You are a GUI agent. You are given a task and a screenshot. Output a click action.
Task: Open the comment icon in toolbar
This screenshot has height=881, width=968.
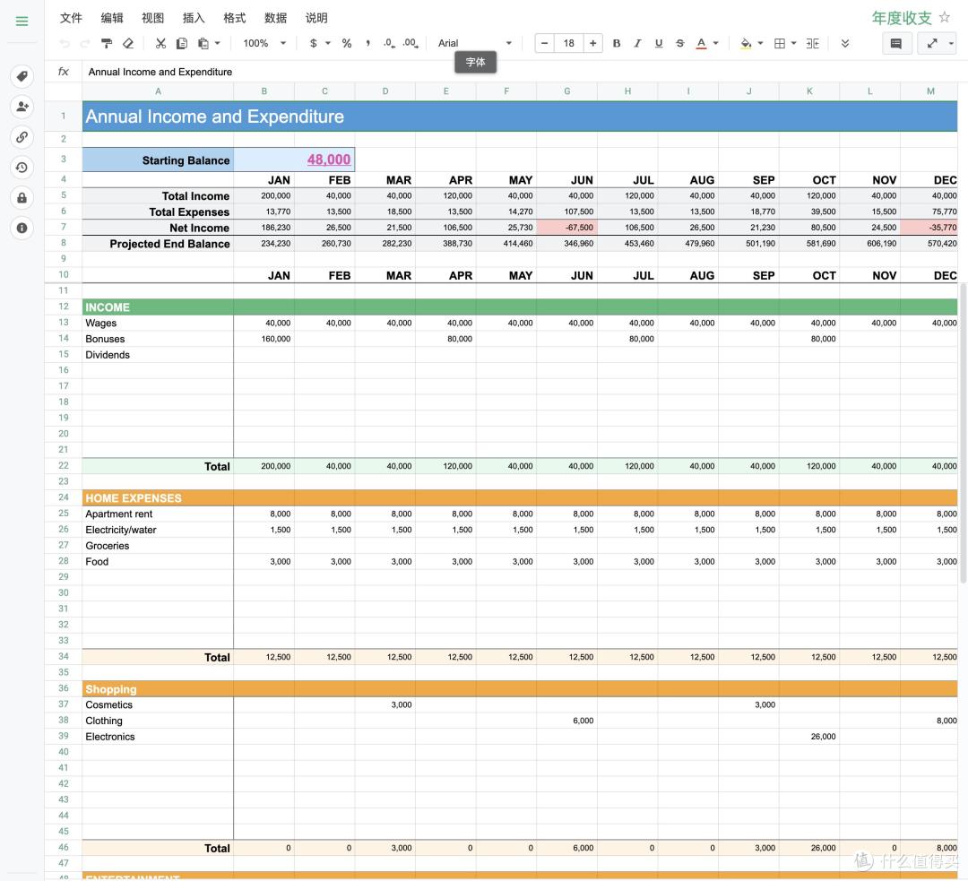[896, 43]
